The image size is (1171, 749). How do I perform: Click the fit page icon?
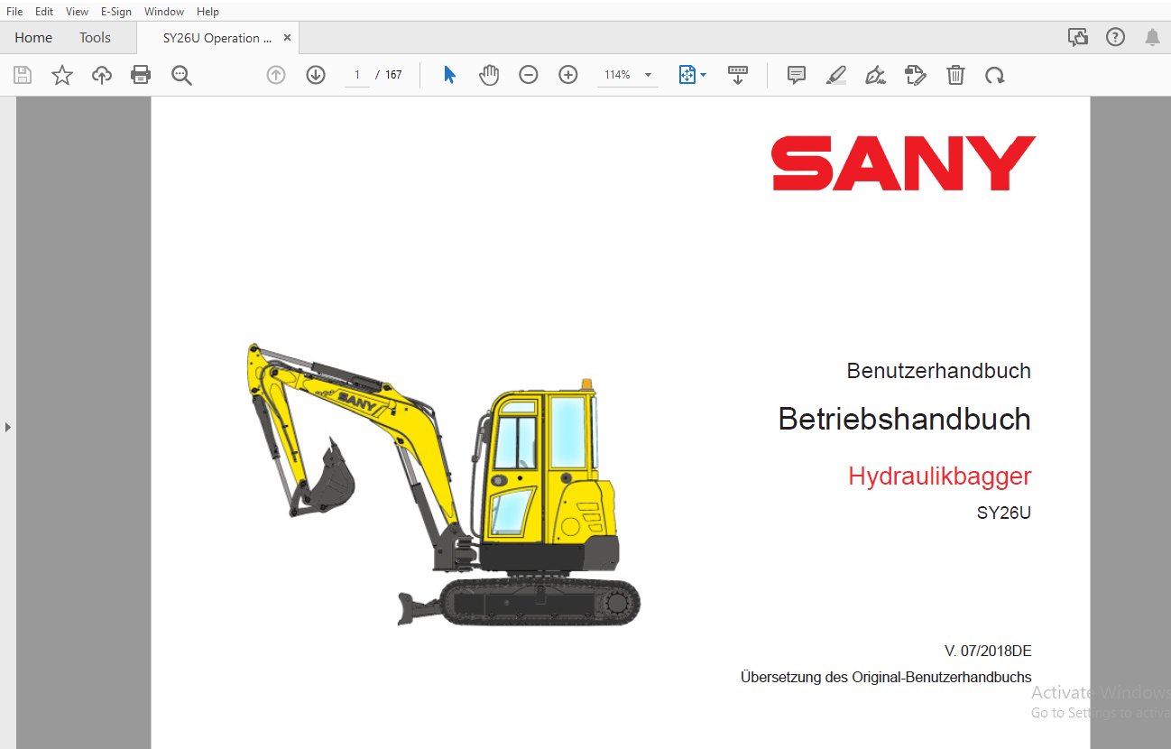(687, 75)
